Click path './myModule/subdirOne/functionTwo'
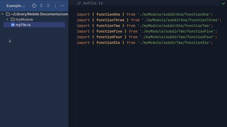The image size is (227, 127). point(174,26)
